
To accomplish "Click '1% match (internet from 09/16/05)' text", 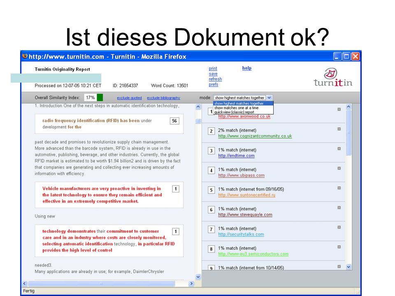I will pos(251,189).
